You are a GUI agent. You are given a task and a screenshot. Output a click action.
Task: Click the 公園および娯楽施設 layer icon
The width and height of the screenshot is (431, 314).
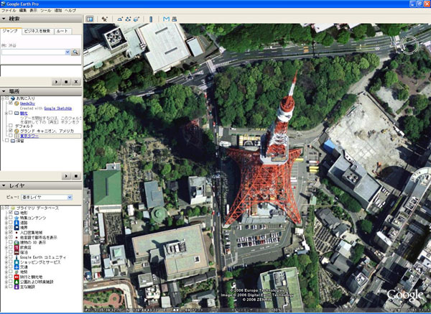pos(17,282)
